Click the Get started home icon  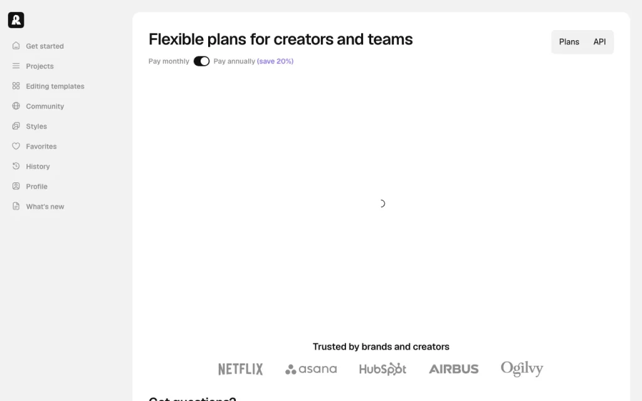tap(16, 45)
